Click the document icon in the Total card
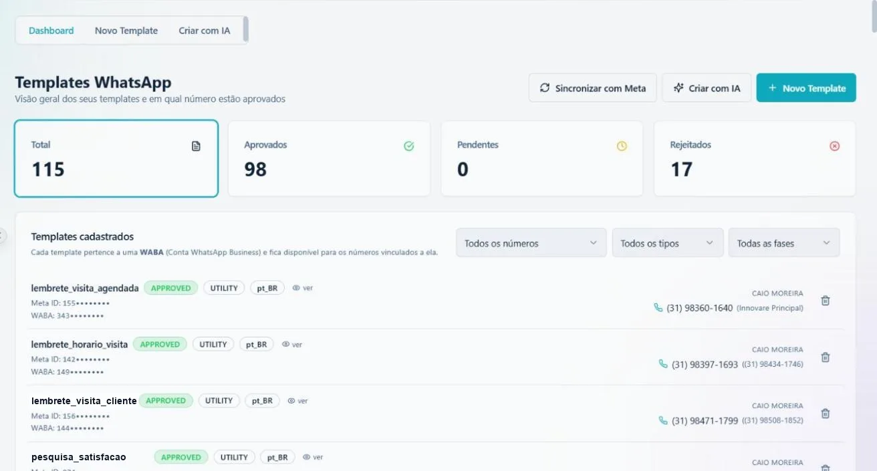 coord(196,146)
